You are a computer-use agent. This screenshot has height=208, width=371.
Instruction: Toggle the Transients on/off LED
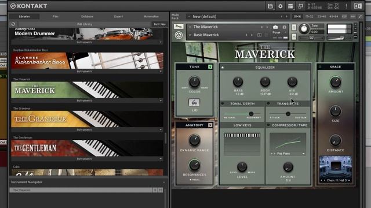click(268, 103)
